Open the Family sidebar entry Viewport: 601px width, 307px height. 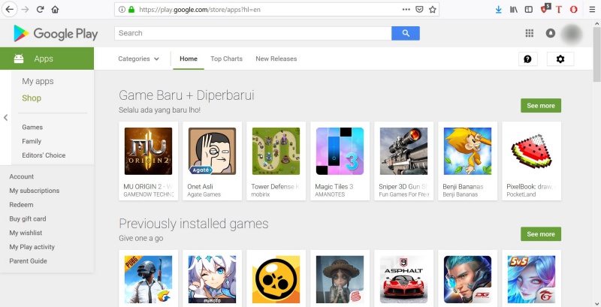32,141
